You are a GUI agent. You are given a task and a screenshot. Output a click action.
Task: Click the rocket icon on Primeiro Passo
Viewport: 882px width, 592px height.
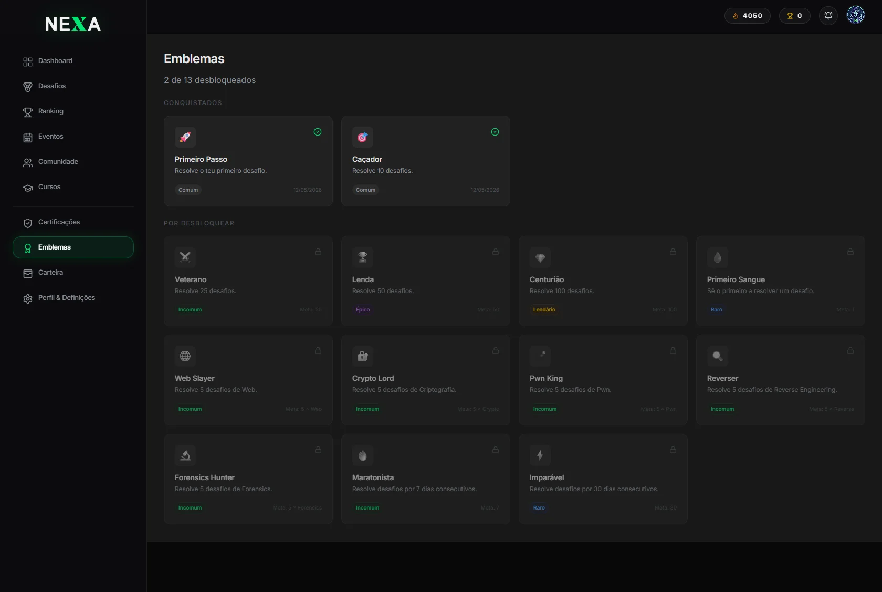185,137
